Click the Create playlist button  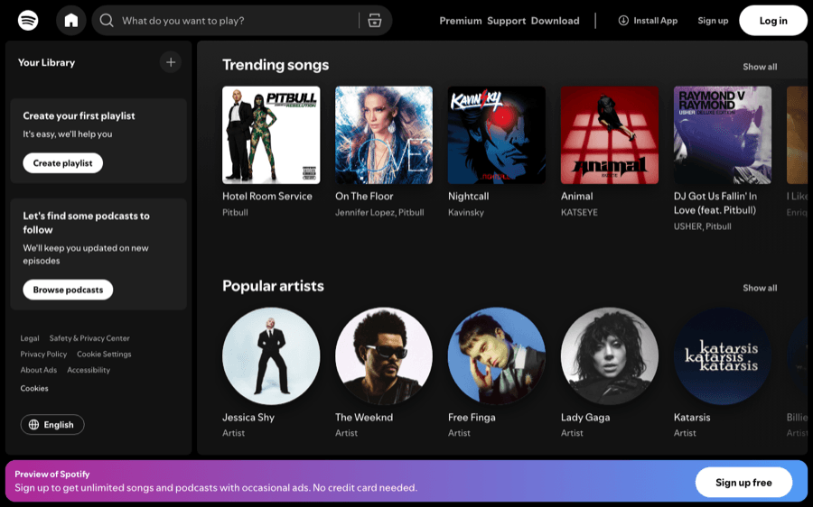62,163
